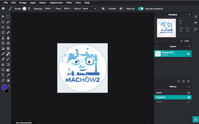Click the Home icon

(3, 9)
